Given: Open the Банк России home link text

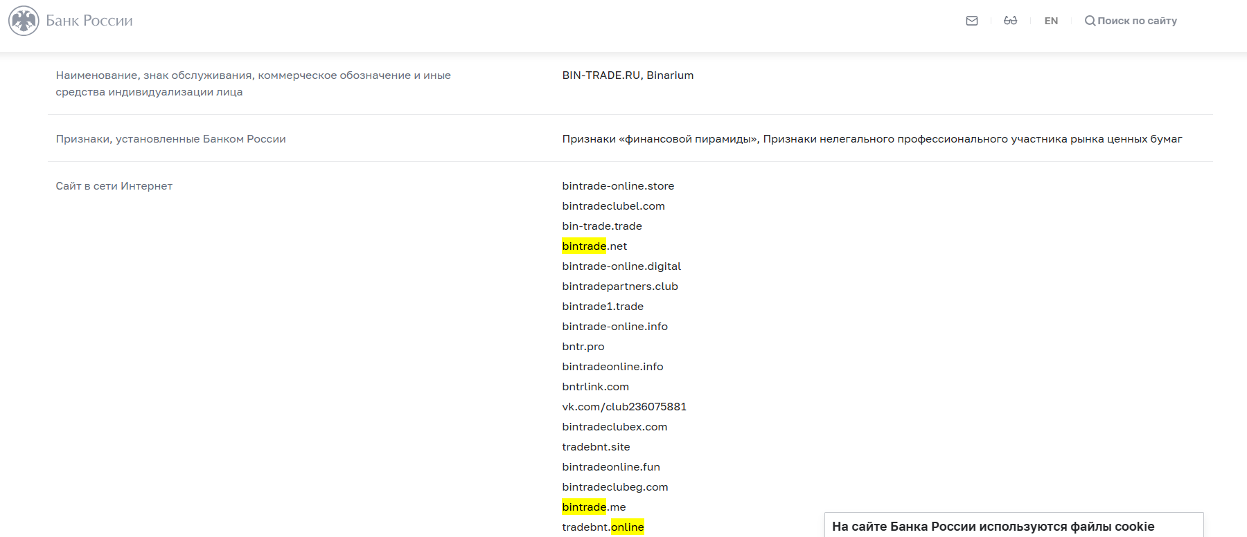Looking at the screenshot, I should [89, 21].
